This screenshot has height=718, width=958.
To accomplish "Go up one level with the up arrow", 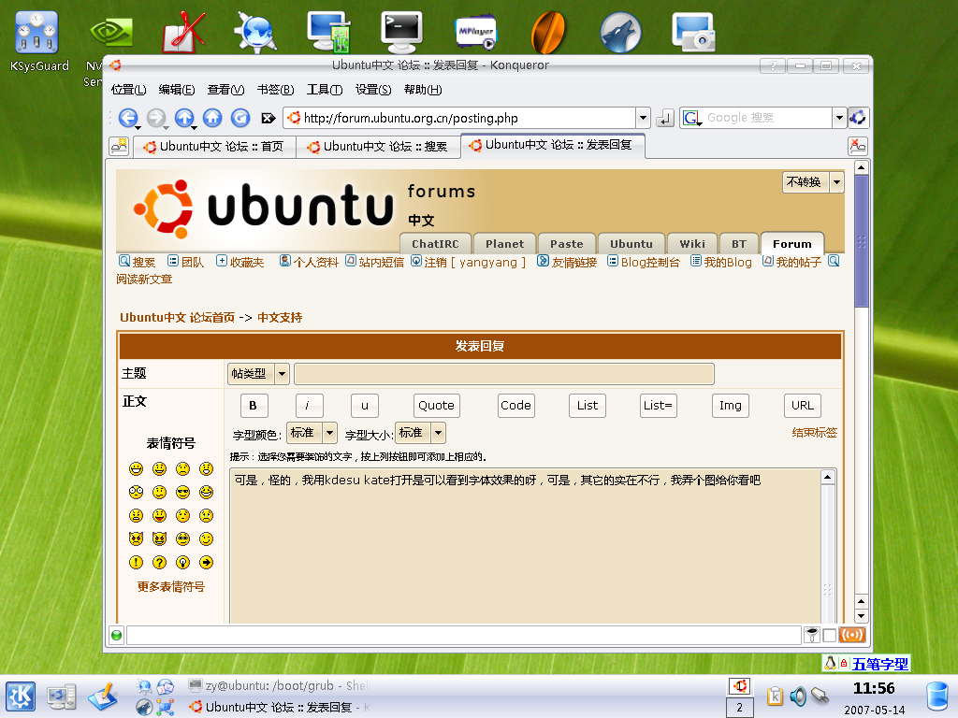I will click(x=184, y=118).
